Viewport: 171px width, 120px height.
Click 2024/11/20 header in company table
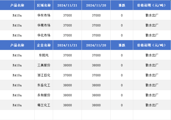click(x=96, y=45)
